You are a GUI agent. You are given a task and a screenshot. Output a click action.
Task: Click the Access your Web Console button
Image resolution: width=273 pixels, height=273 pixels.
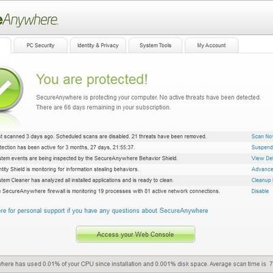135,234
